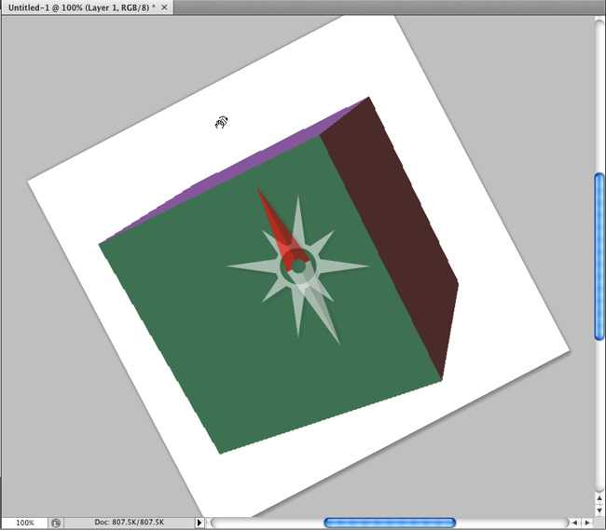This screenshot has width=606, height=530.
Task: Click the horizontal scroll left arrow
Action: point(574,523)
